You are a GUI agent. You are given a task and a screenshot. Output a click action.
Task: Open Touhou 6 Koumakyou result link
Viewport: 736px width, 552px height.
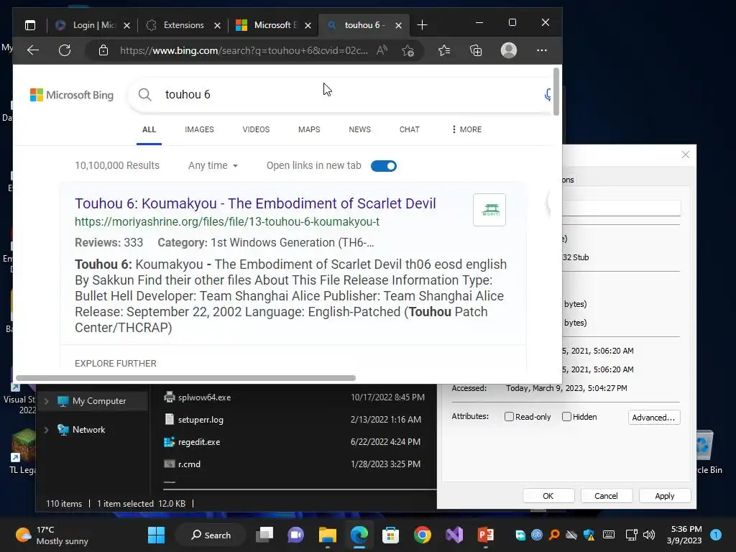pyautogui.click(x=255, y=203)
